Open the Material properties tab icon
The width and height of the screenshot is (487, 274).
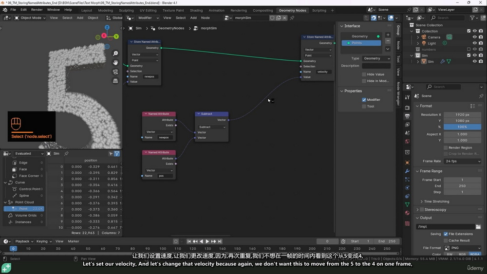coord(407,213)
